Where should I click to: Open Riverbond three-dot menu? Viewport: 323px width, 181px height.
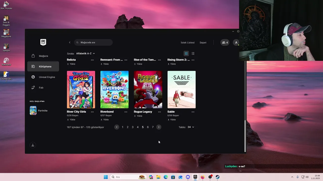pyautogui.click(x=126, y=112)
